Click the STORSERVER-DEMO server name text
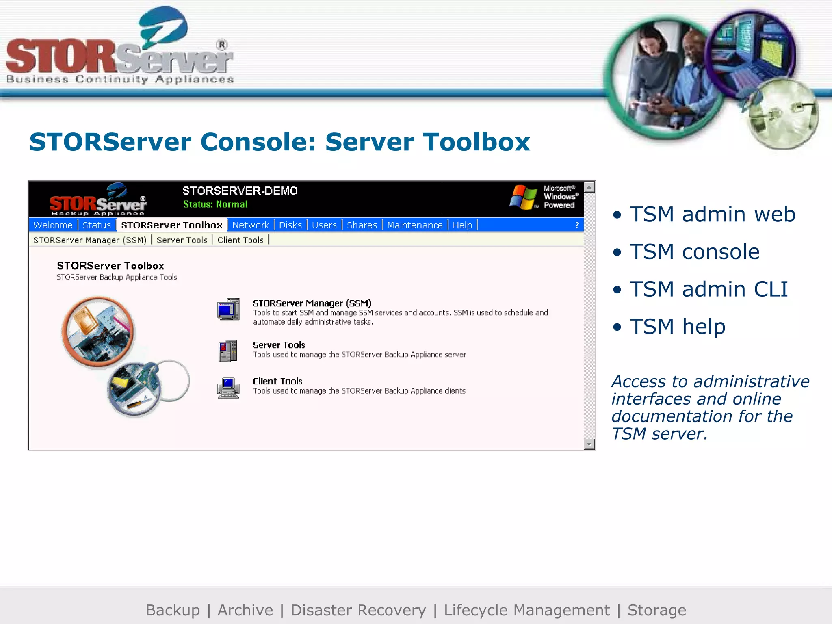Image resolution: width=832 pixels, height=624 pixels. [x=240, y=191]
